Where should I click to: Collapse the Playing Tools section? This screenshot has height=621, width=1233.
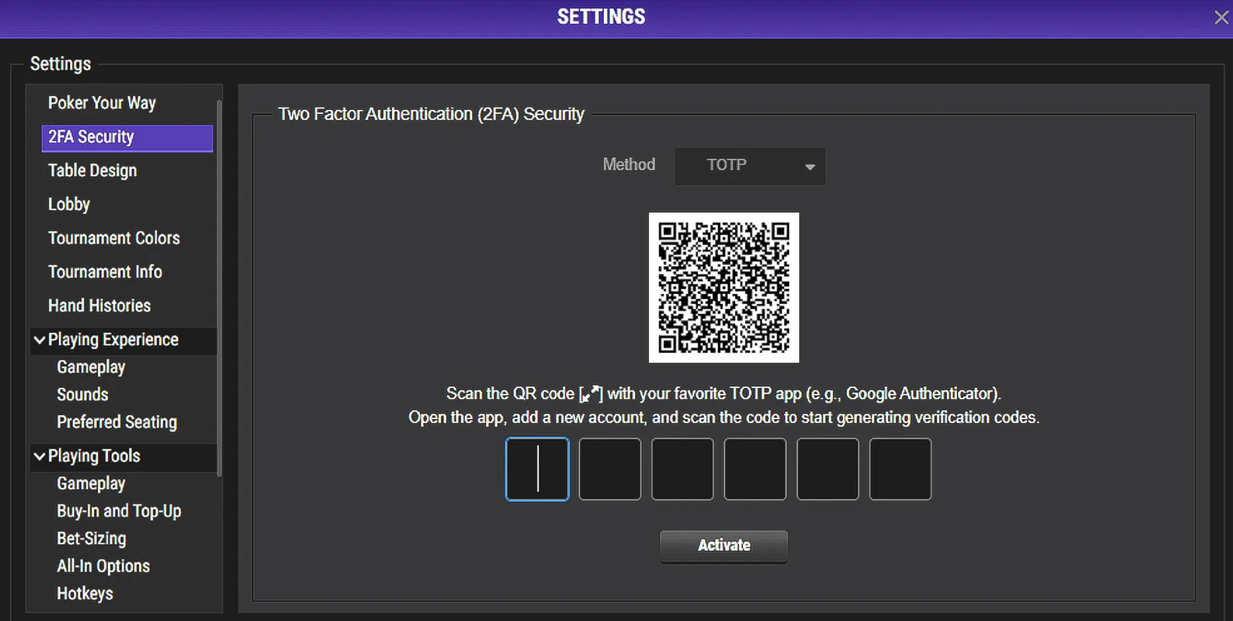(40, 456)
